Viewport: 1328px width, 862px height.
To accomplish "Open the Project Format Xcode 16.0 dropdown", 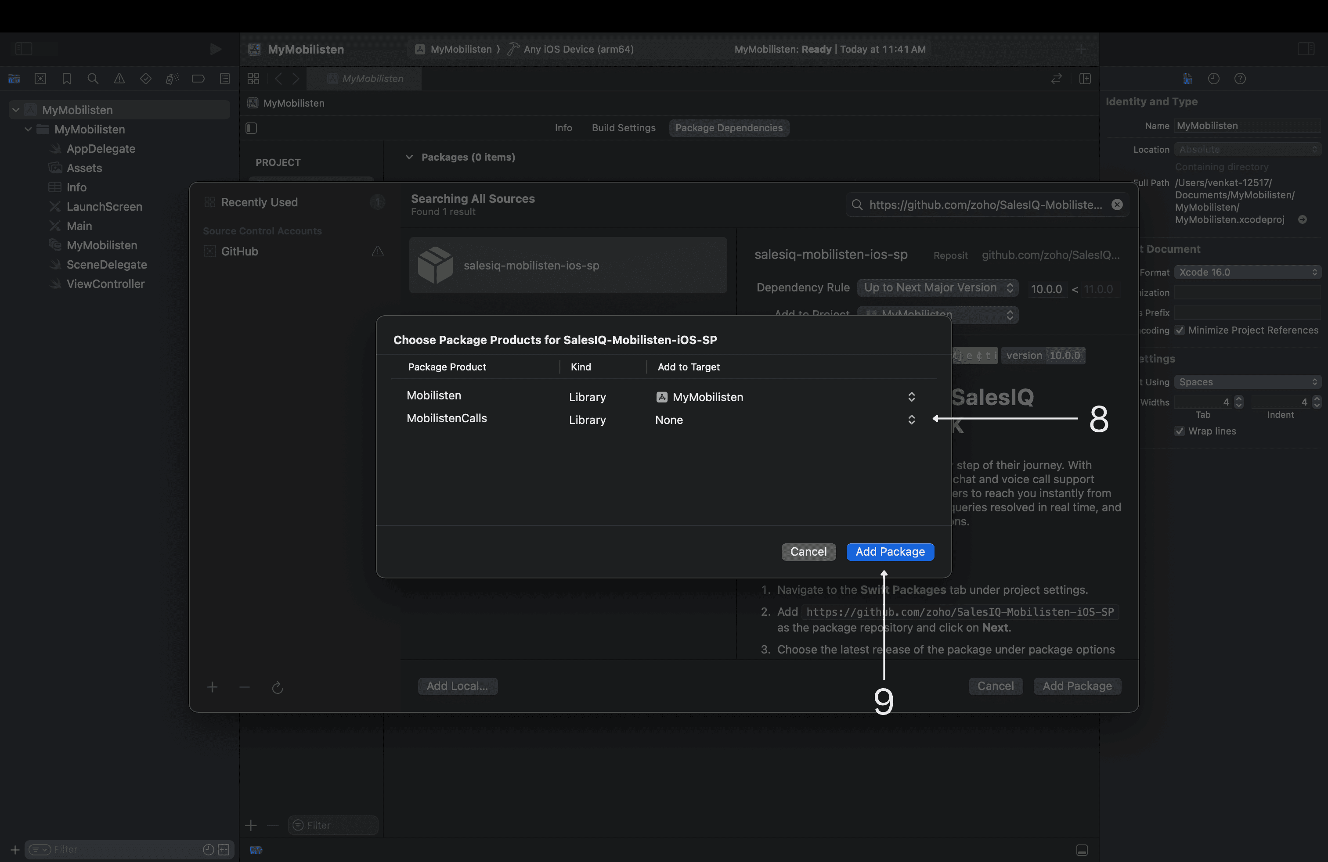I will point(1247,272).
